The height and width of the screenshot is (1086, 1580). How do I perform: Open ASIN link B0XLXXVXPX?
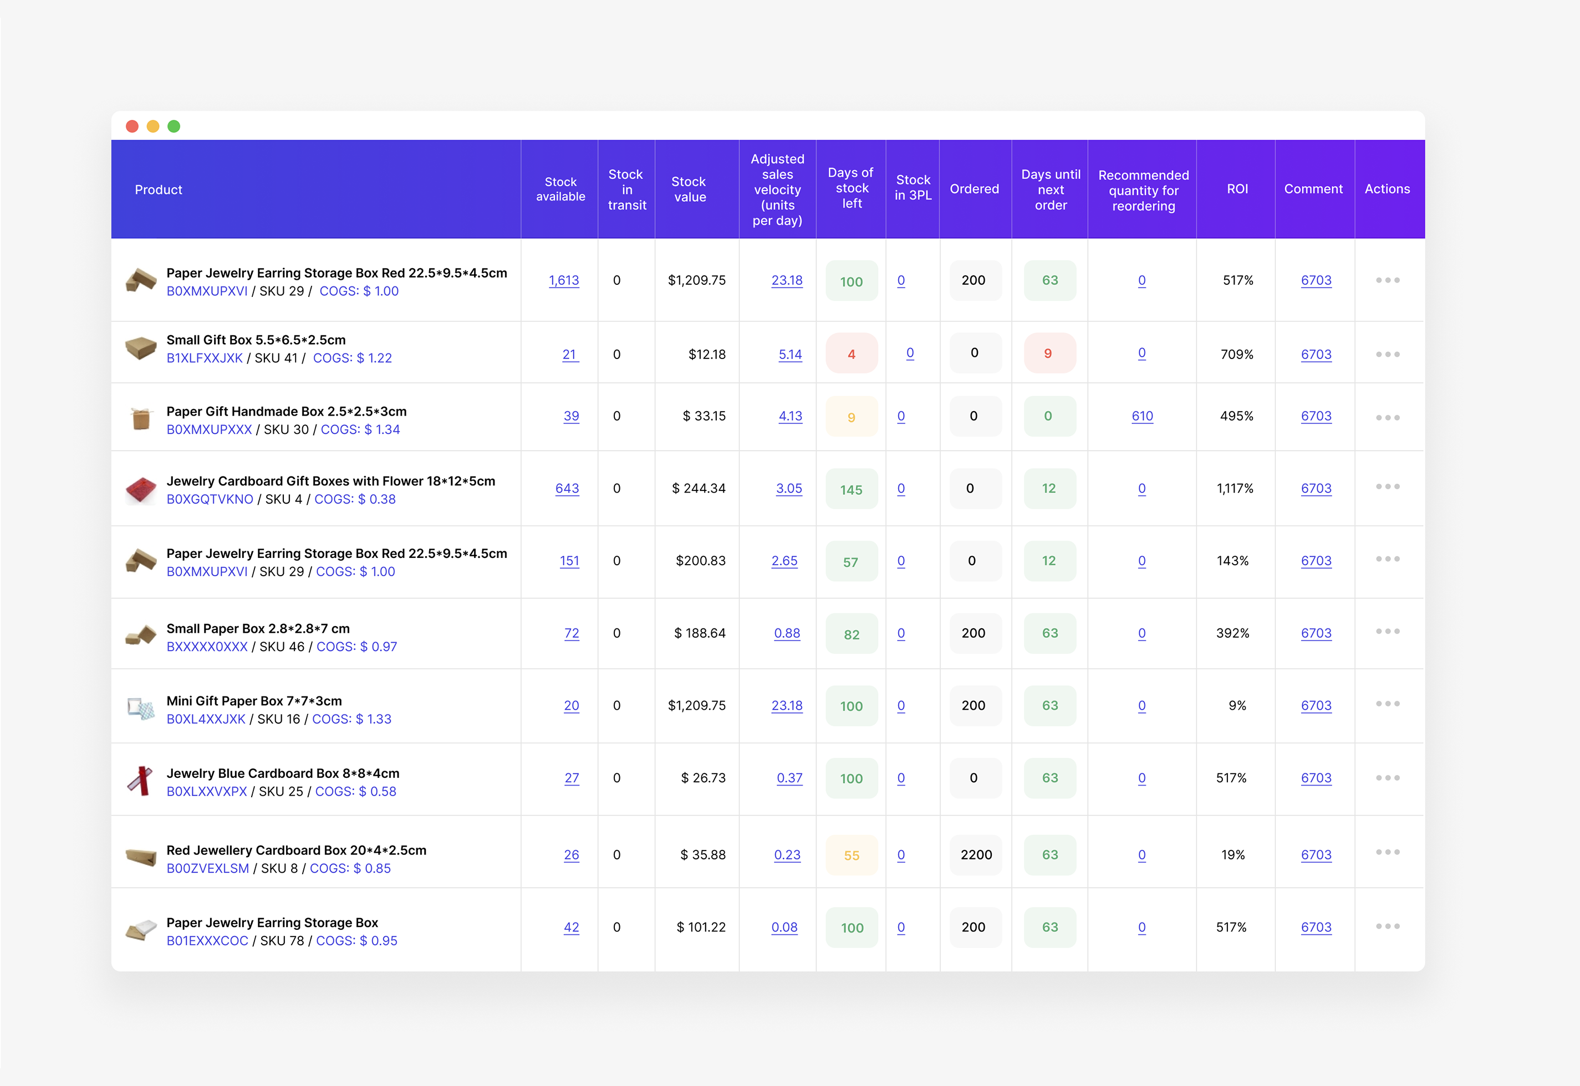click(x=207, y=791)
